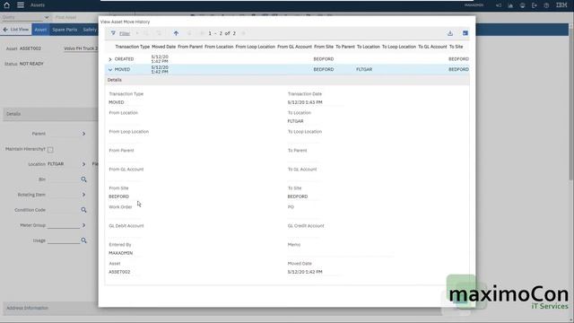
Task: Open the help icon in header
Action: [546, 5]
